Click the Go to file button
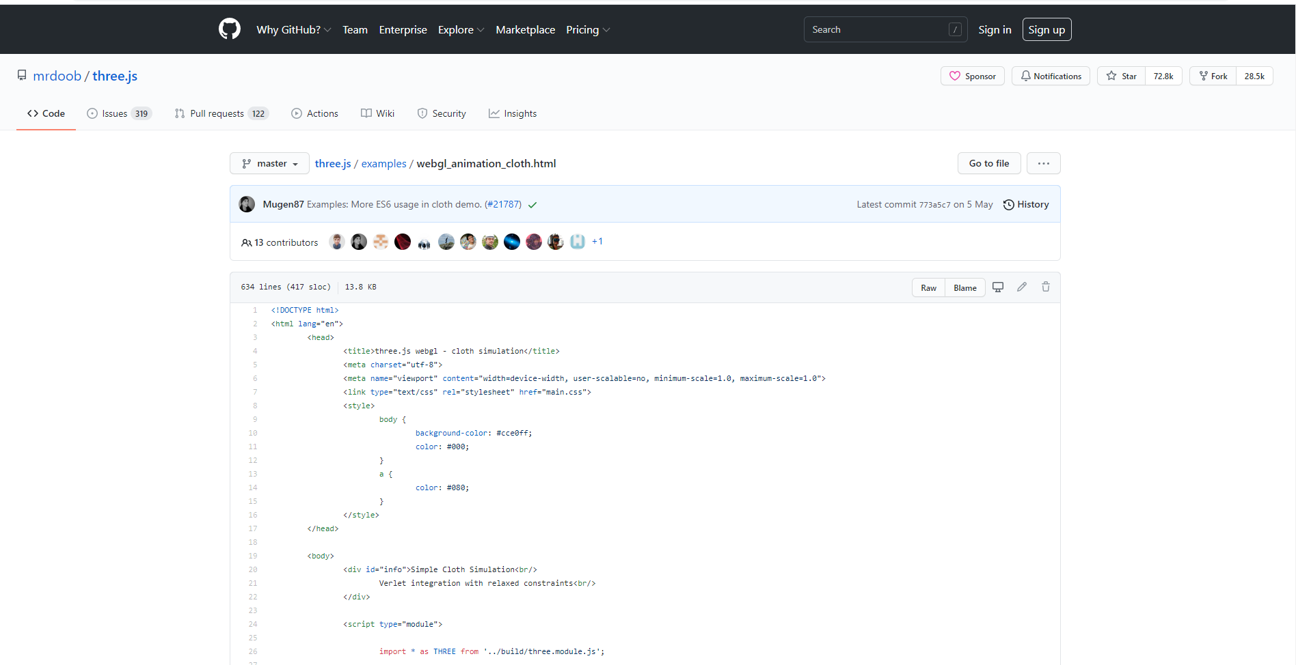Screen dimensions: 1296x665 pos(989,163)
